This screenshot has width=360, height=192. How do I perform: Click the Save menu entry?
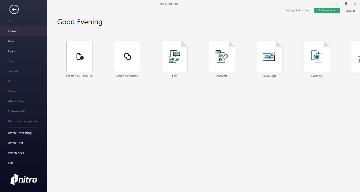pos(23,61)
